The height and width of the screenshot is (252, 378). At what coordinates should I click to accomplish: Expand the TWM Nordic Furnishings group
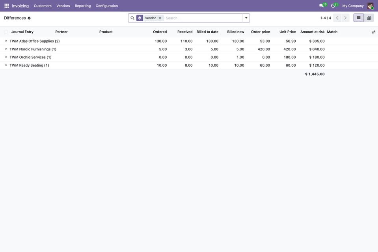6,49
